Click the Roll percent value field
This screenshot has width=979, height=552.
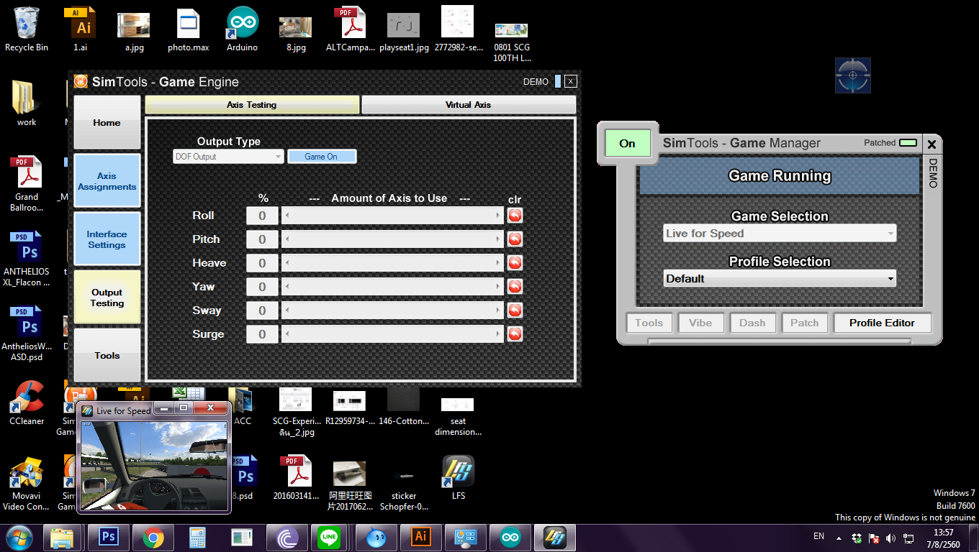coord(262,216)
